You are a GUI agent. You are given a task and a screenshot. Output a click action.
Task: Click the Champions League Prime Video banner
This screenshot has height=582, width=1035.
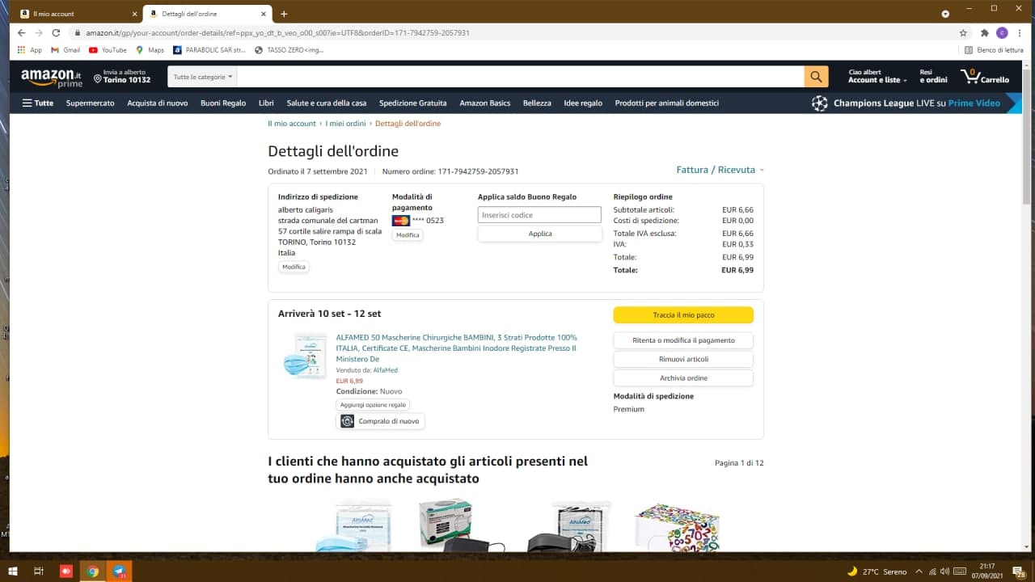point(916,103)
